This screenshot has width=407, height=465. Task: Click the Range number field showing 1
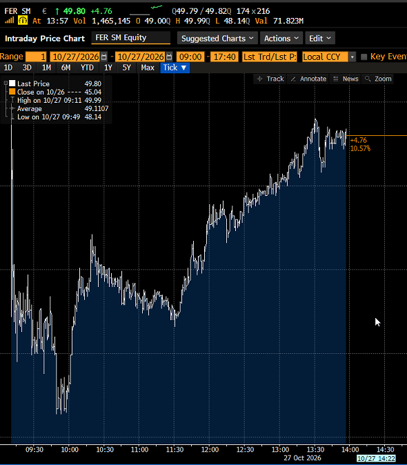pyautogui.click(x=36, y=57)
